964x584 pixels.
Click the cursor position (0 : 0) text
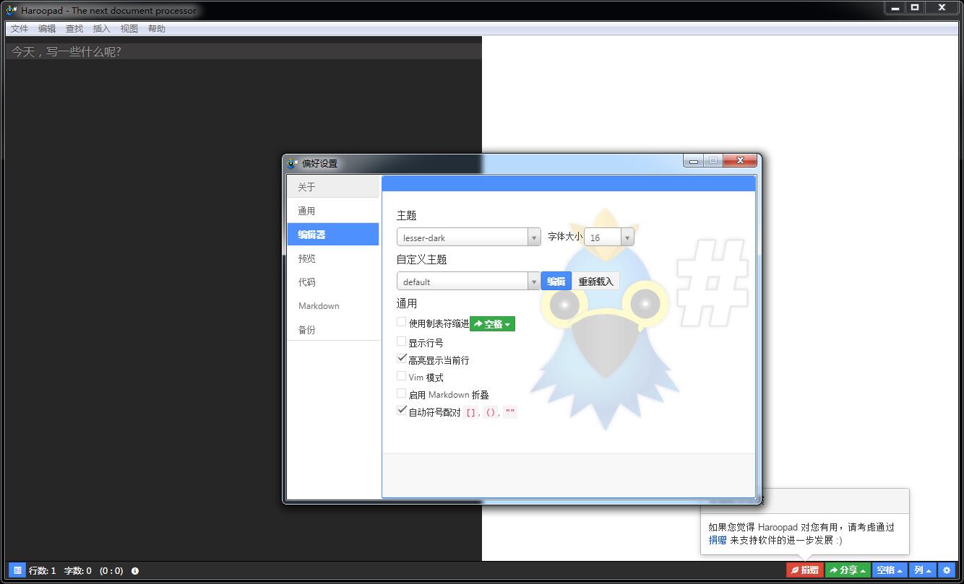click(111, 571)
